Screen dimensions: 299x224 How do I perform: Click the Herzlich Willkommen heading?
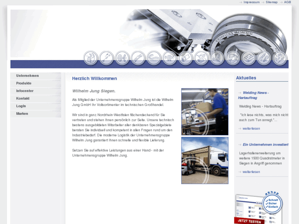point(95,79)
